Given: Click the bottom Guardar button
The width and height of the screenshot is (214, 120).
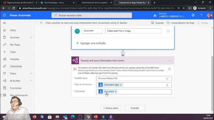Looking at the screenshot, I should [x=135, y=108].
